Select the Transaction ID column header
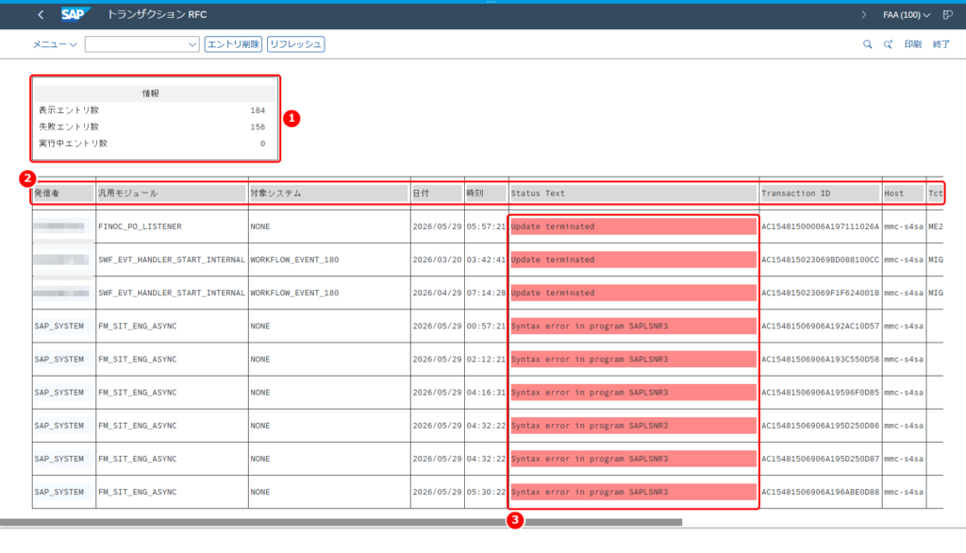Viewport: 966px width, 553px height. [820, 193]
